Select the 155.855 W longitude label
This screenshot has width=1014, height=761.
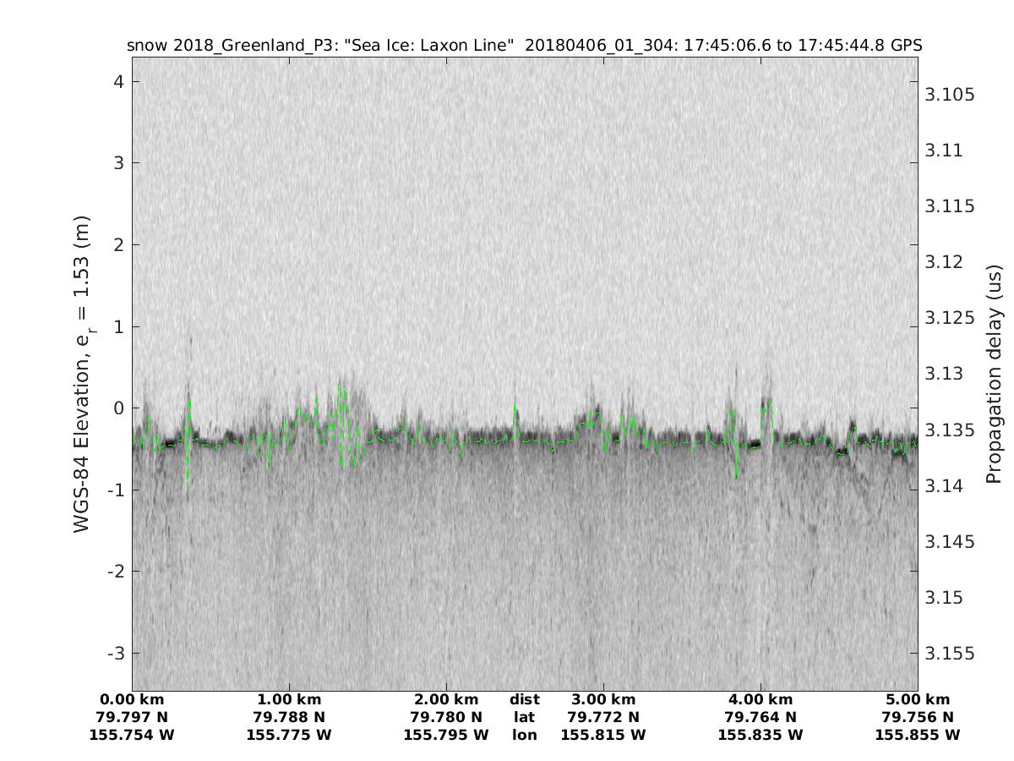coord(918,735)
